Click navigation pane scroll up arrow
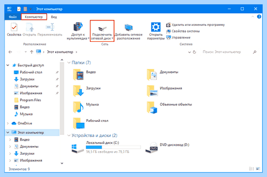The height and width of the screenshot is (177, 267). (62, 60)
